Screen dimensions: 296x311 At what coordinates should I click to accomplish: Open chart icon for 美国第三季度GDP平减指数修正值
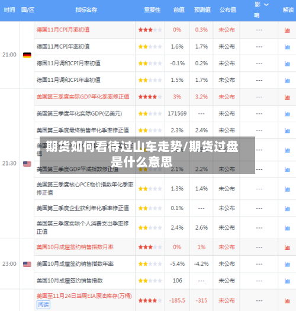pos(287,170)
